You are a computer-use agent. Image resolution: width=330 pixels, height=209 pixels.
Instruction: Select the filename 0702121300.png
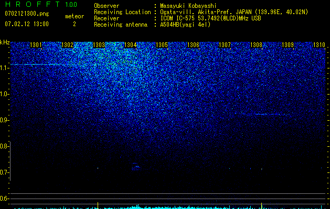(27, 14)
